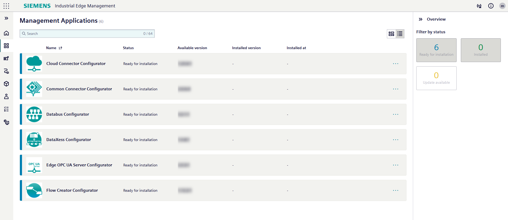The image size is (508, 220).
Task: Select Cloud Connector Configurator name
Action: 76,64
